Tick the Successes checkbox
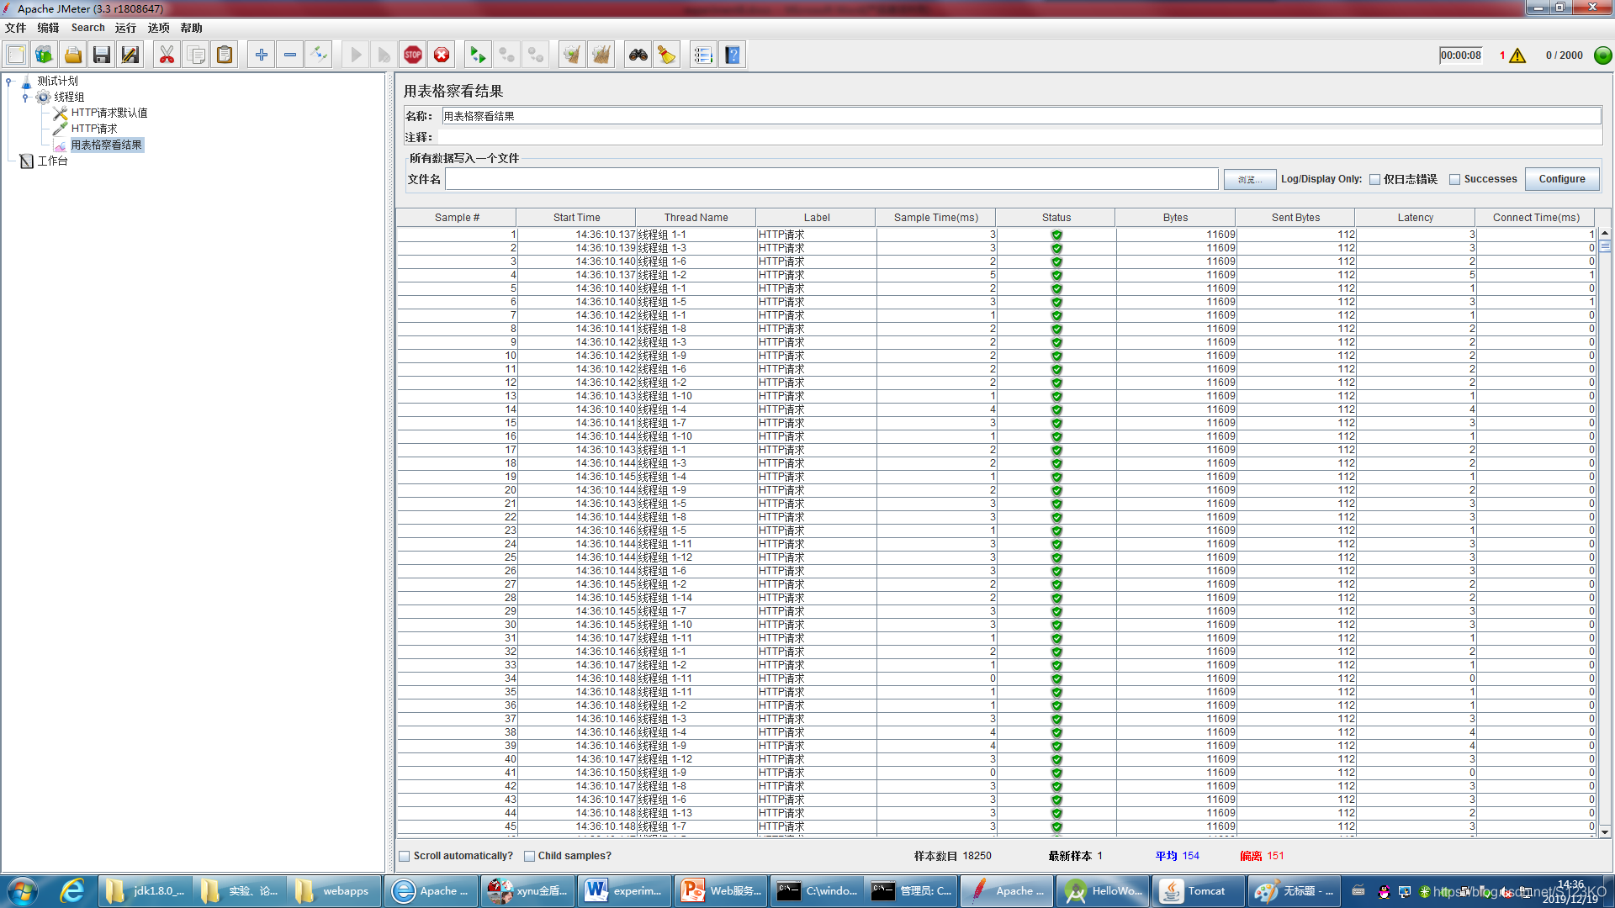Viewport: 1615px width, 908px height. pyautogui.click(x=1454, y=180)
